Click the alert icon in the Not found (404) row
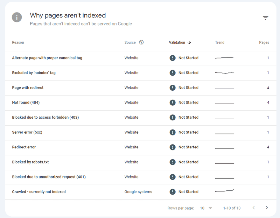 pos(173,103)
